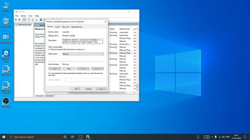Select the Extended tab at bottom
This screenshot has height=140, width=250.
click(x=39, y=96)
